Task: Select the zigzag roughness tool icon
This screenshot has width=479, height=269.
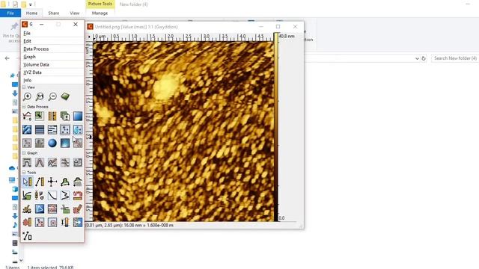Action: pos(65,196)
